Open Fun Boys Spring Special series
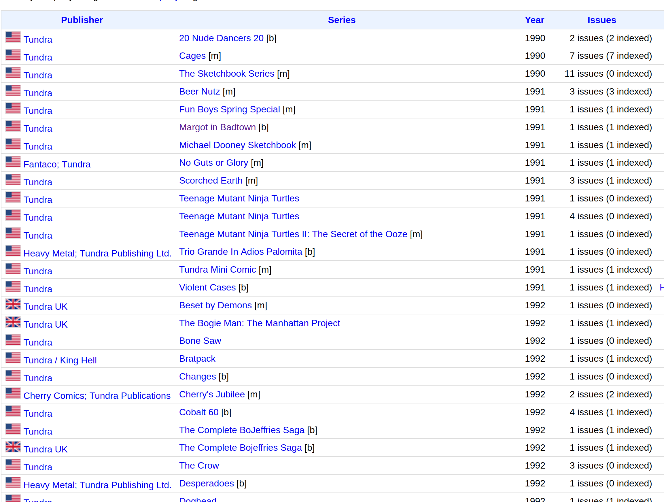The width and height of the screenshot is (664, 502). 230,109
